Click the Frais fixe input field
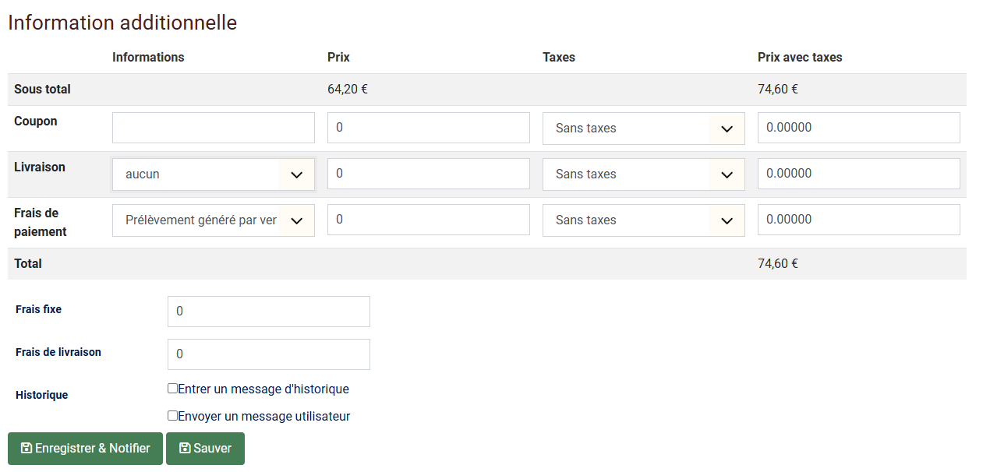This screenshot has height=472, width=983. click(268, 312)
